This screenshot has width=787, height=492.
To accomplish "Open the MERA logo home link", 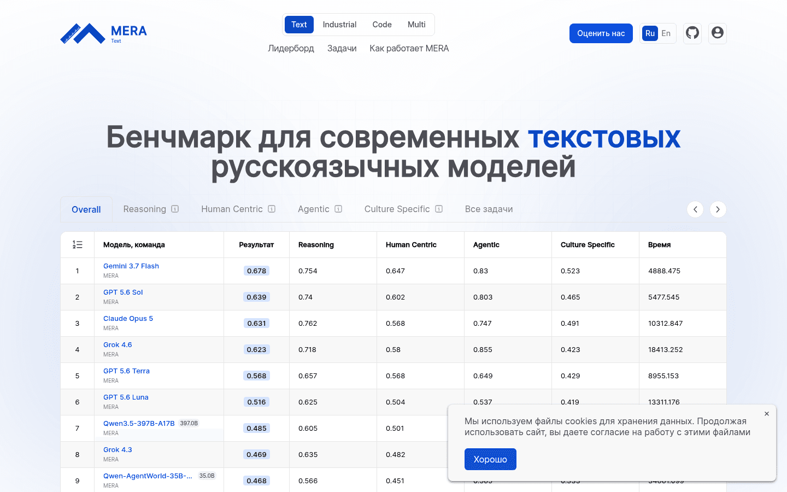I will (x=103, y=33).
